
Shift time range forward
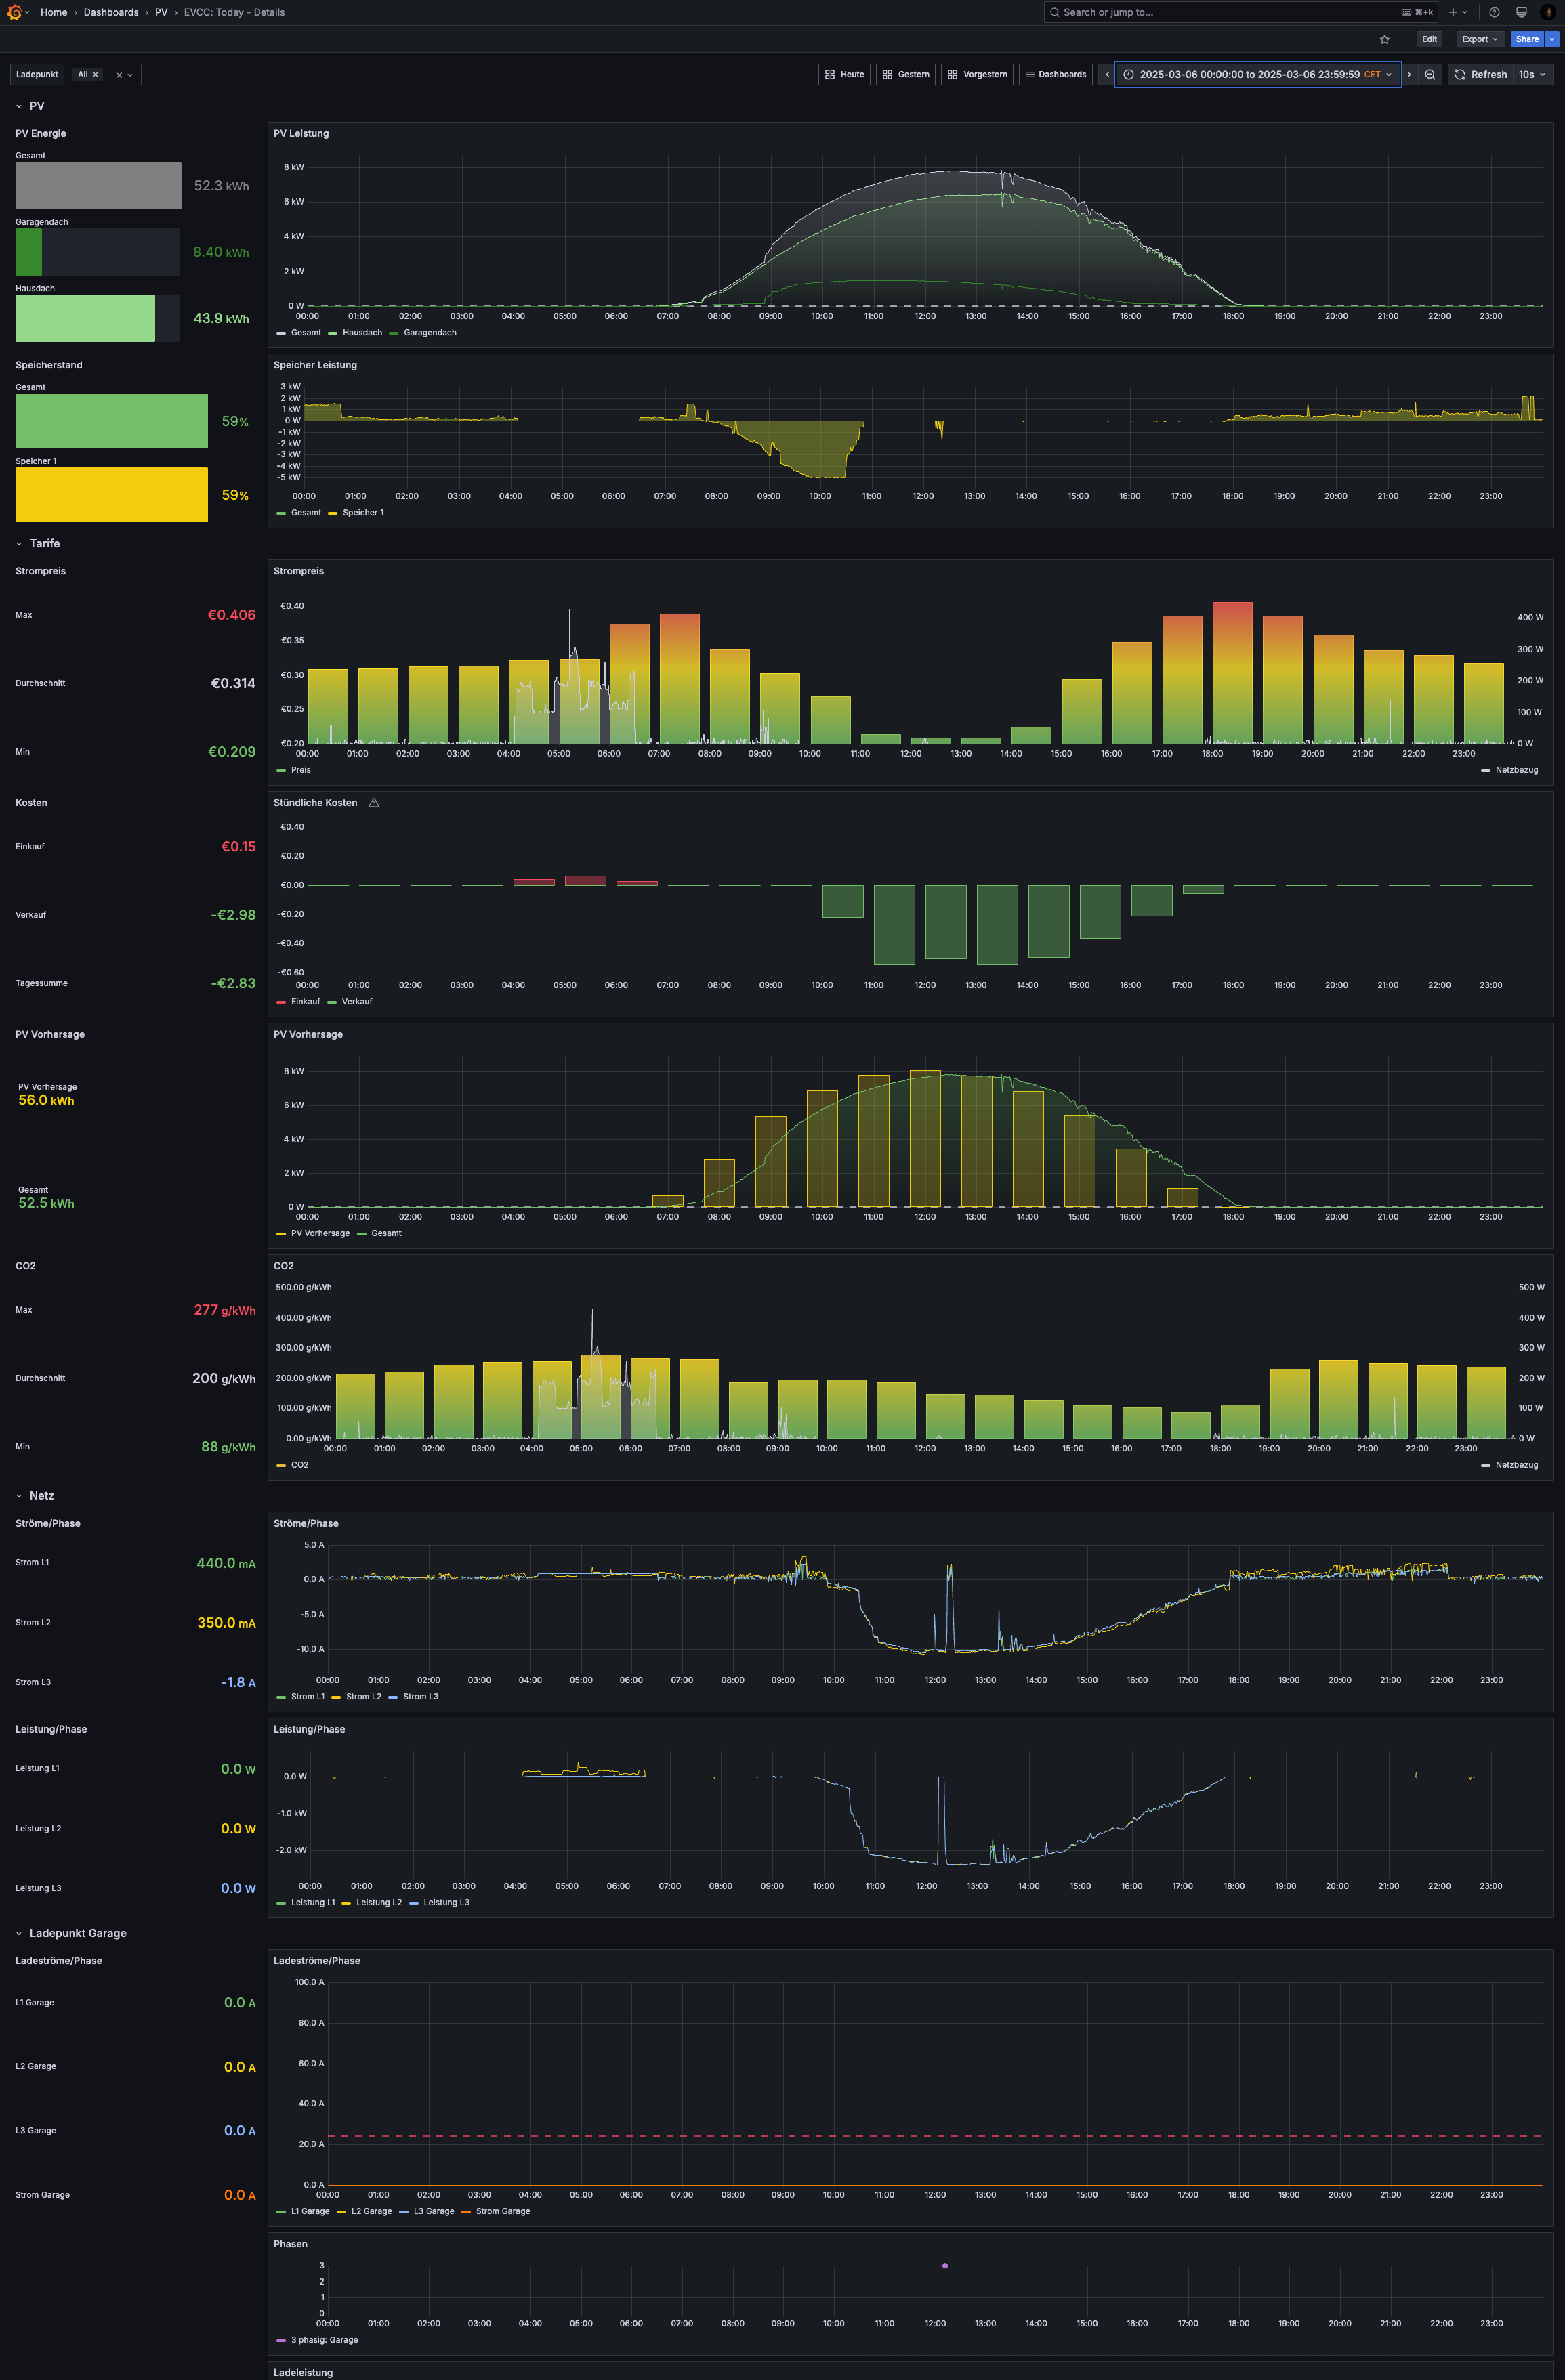(x=1409, y=74)
